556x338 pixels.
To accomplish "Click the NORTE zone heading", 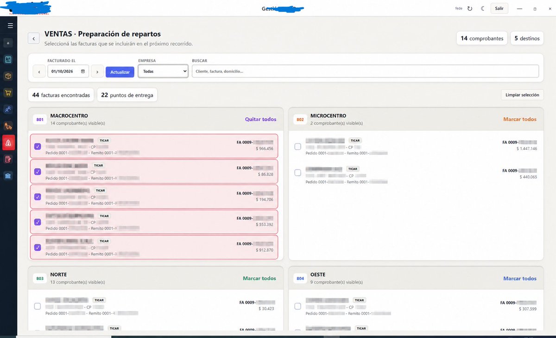I will coord(58,275).
